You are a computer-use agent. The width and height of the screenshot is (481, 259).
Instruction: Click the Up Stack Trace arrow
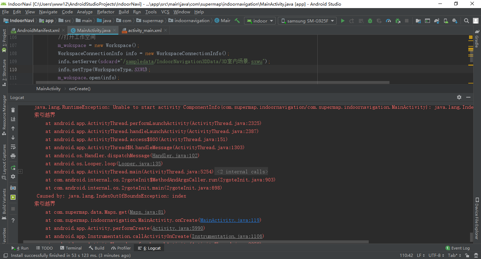pos(13,128)
